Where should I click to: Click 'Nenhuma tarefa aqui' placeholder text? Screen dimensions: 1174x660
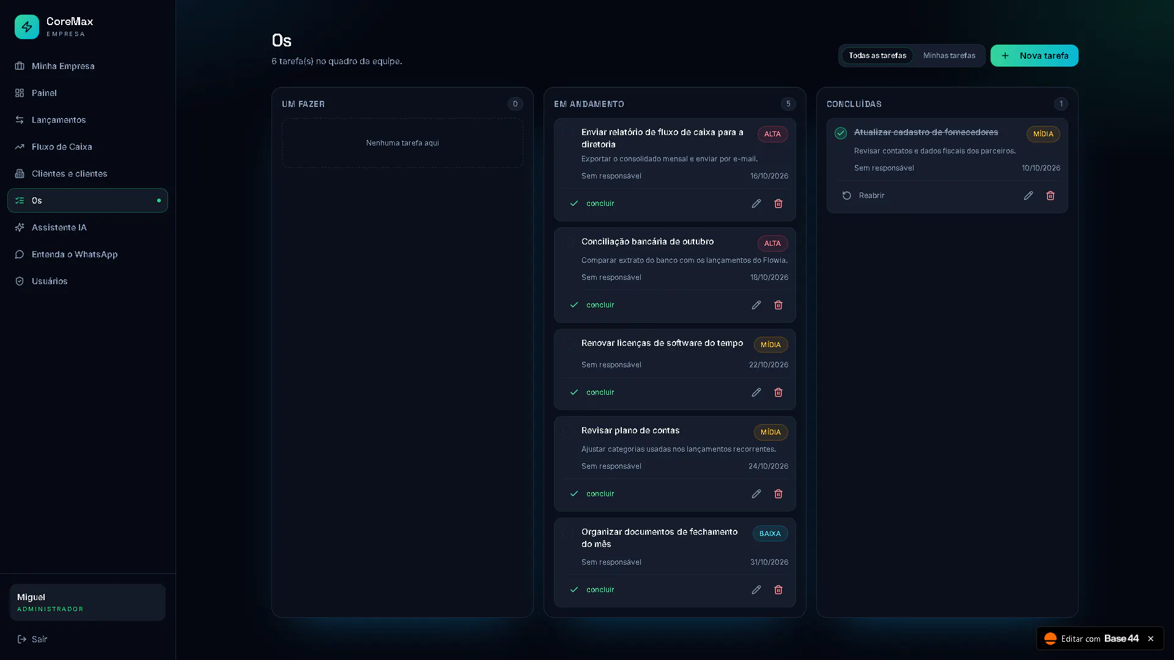click(402, 143)
